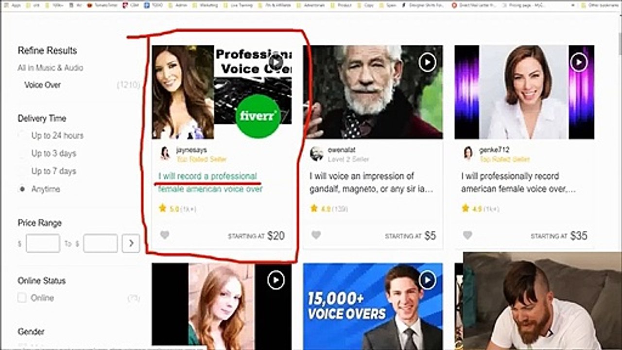Open the TomatoTimer bookmark
The width and height of the screenshot is (622, 350).
[x=102, y=5]
